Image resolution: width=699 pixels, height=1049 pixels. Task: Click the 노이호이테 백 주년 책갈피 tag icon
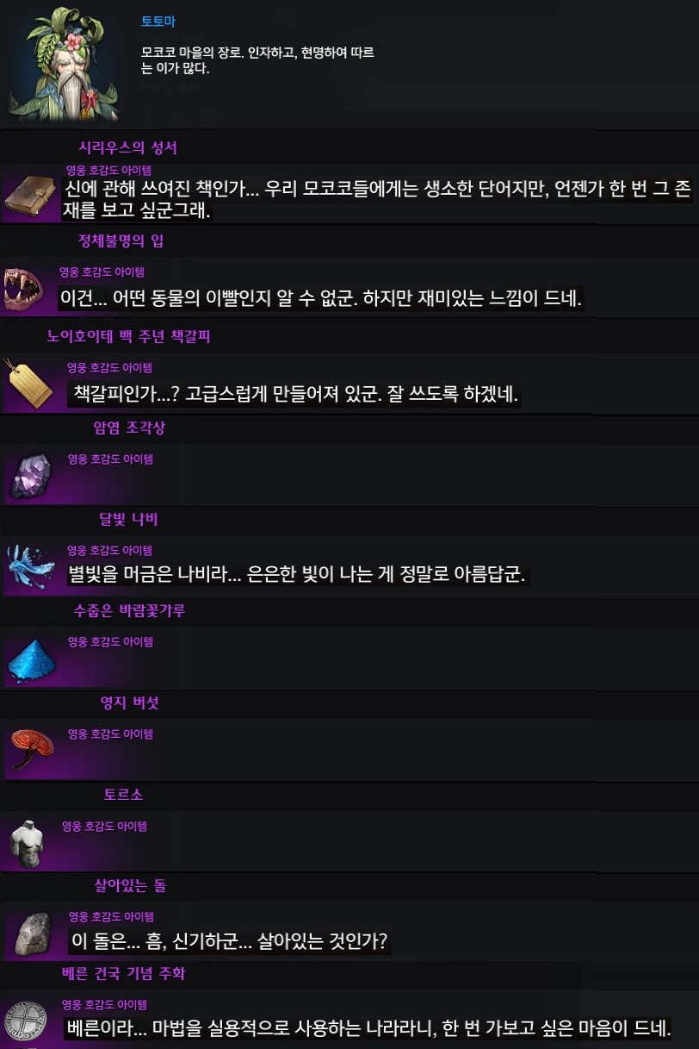point(28,384)
